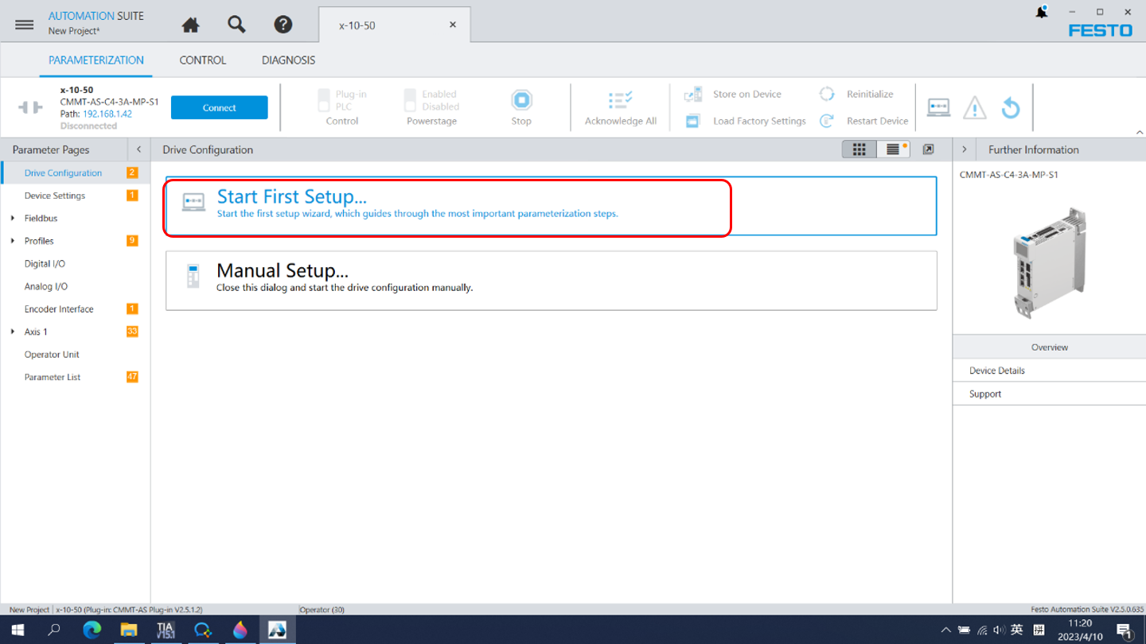Switch to the CONTROL tab

coord(202,60)
